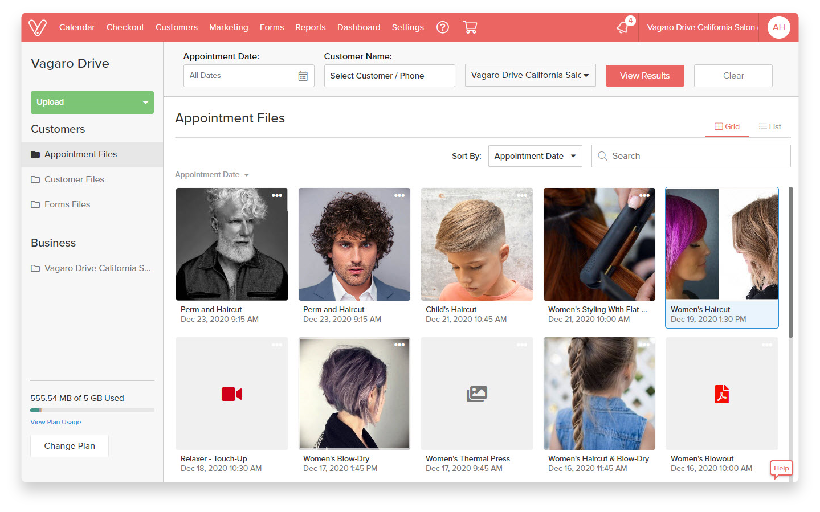Play the Relaxer - Touch-Up video file
Screen dimensions: 820x512
[x=232, y=394]
